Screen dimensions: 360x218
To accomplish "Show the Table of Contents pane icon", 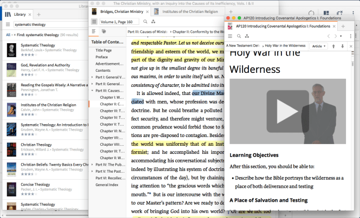I will (x=95, y=32).
